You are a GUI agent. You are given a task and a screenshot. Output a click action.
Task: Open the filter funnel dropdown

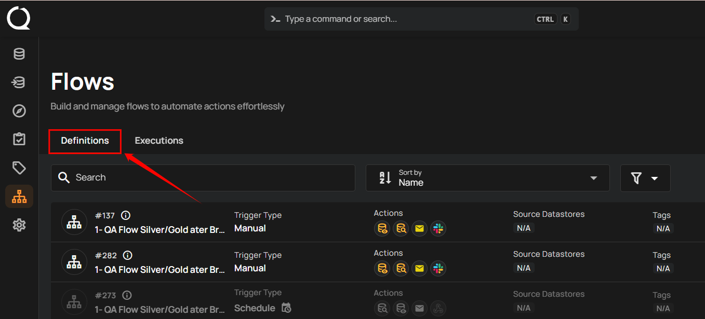pos(645,178)
